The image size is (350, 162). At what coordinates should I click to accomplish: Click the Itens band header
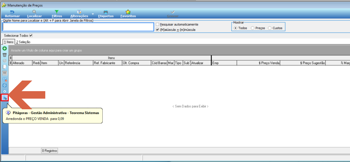111,58
